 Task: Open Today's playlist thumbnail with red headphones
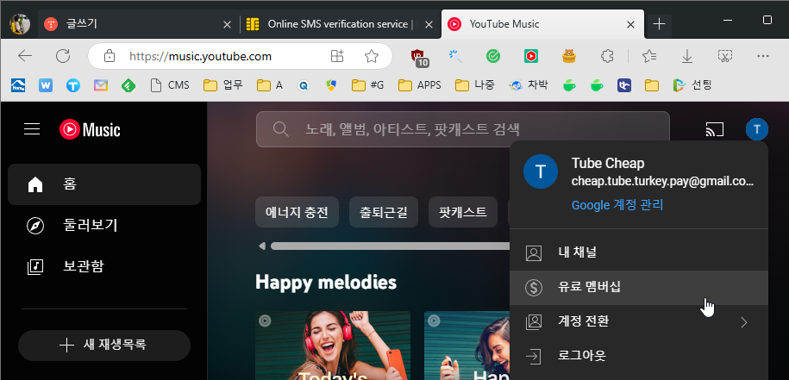[x=333, y=346]
